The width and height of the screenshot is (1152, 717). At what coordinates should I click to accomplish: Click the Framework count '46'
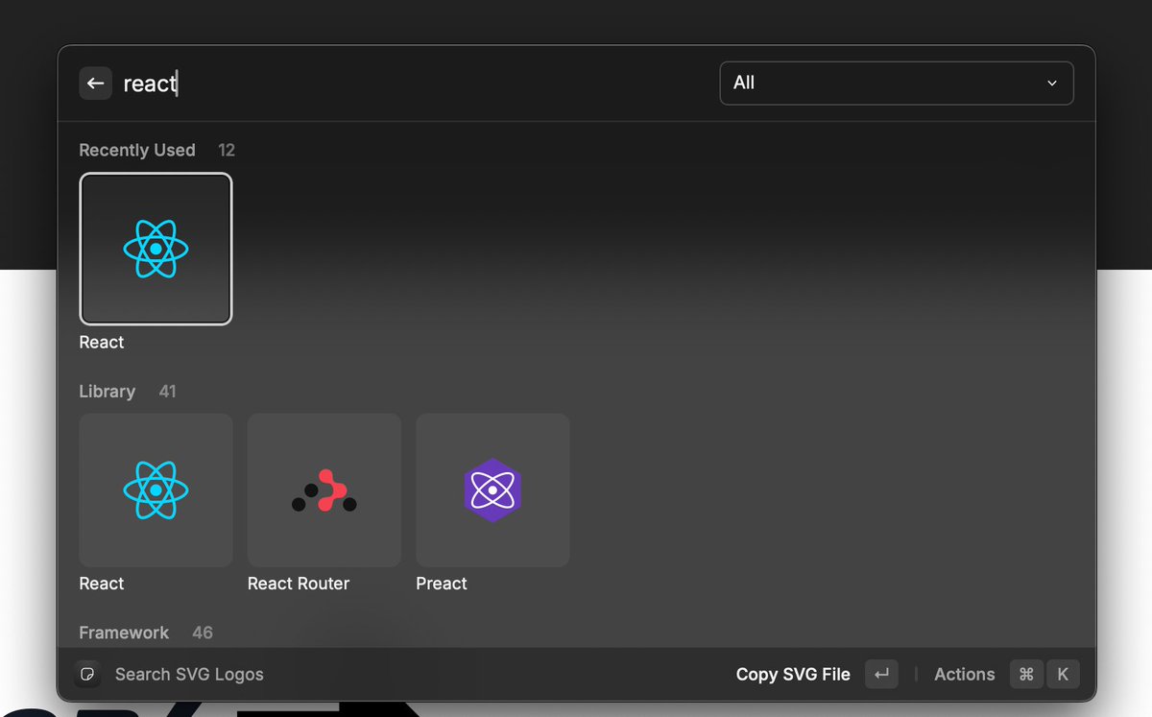point(203,633)
